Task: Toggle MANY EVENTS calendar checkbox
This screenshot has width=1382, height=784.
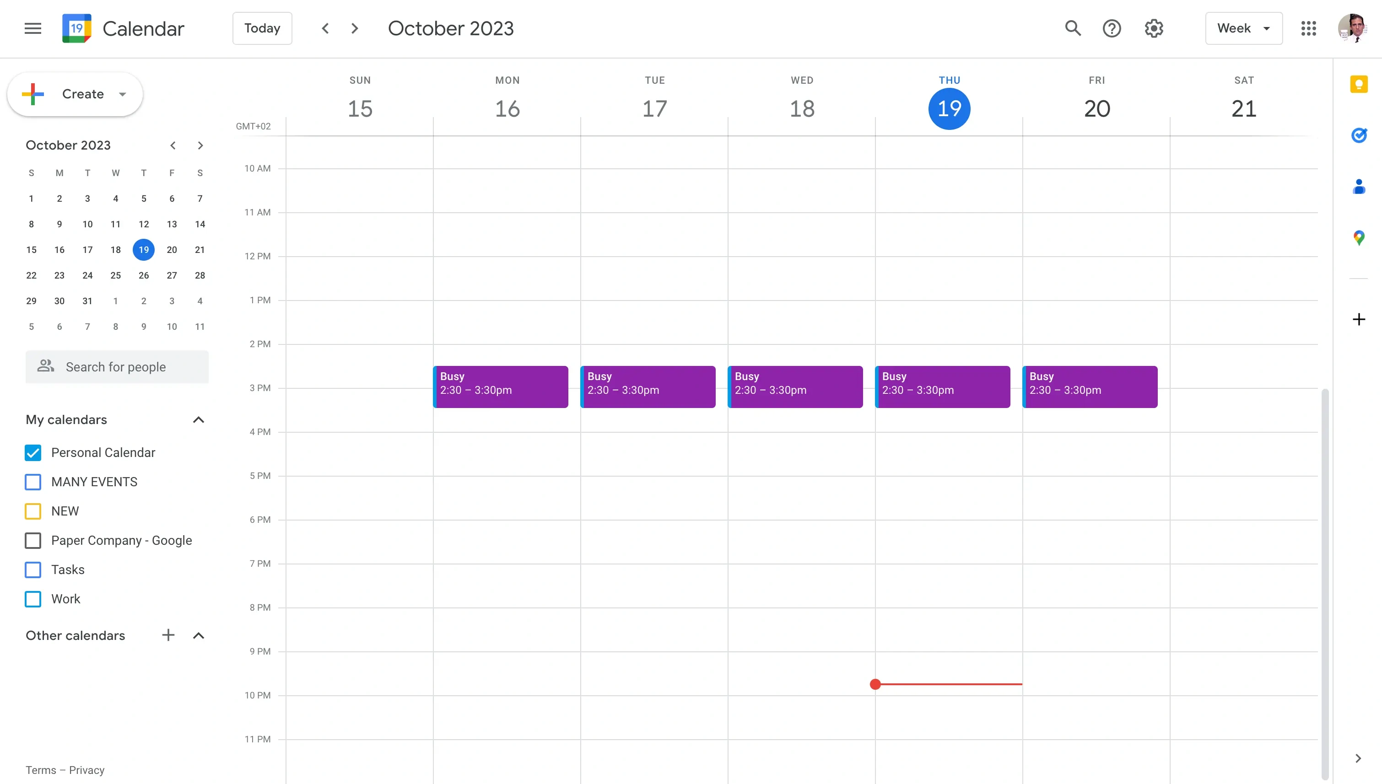Action: pyautogui.click(x=33, y=481)
